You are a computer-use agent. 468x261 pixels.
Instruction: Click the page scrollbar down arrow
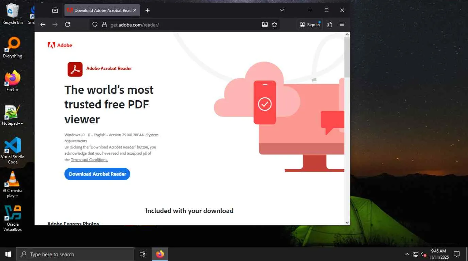click(347, 223)
